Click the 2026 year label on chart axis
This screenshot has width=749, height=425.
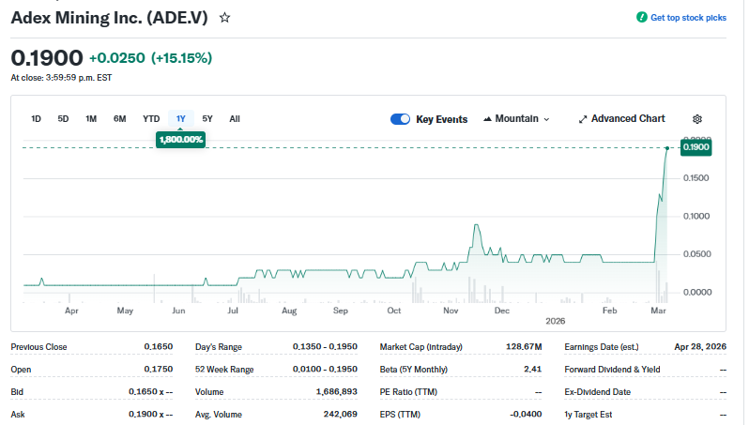(555, 321)
